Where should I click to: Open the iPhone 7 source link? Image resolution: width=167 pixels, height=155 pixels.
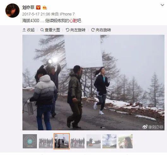(x=67, y=14)
